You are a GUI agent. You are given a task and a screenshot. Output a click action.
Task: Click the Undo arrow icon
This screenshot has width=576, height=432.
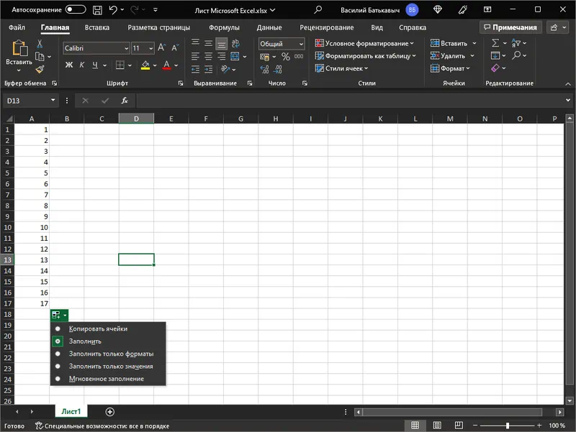coord(113,10)
